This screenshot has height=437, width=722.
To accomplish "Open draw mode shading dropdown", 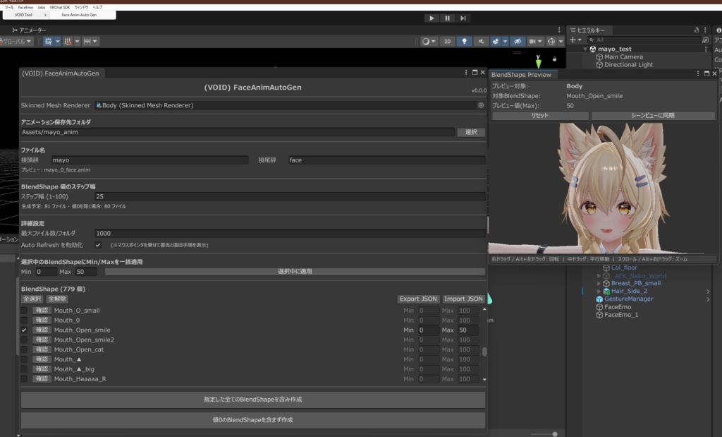I will [428, 41].
